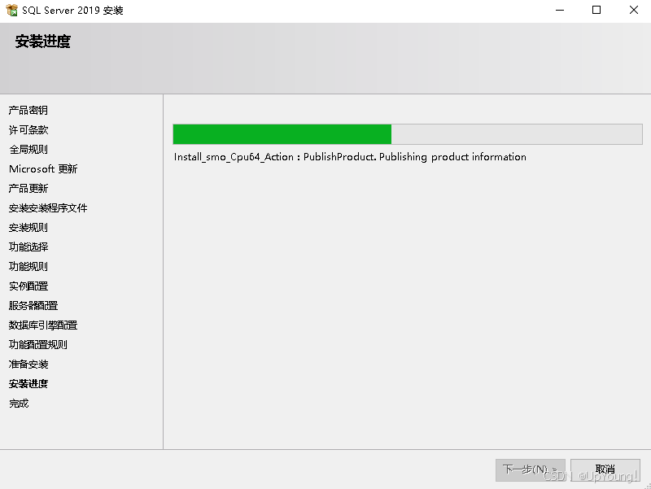Image resolution: width=651 pixels, height=489 pixels.
Task: Open 实例配置 step in sidebar
Action: [28, 286]
